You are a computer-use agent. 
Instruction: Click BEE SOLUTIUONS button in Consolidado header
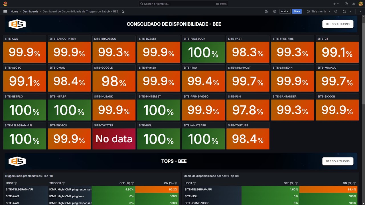[x=338, y=24]
